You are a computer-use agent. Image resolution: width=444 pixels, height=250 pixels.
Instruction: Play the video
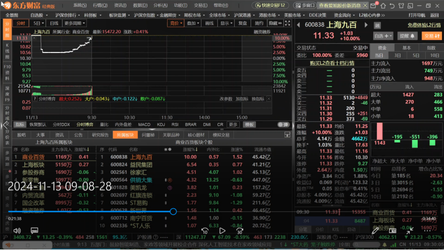coord(222,231)
